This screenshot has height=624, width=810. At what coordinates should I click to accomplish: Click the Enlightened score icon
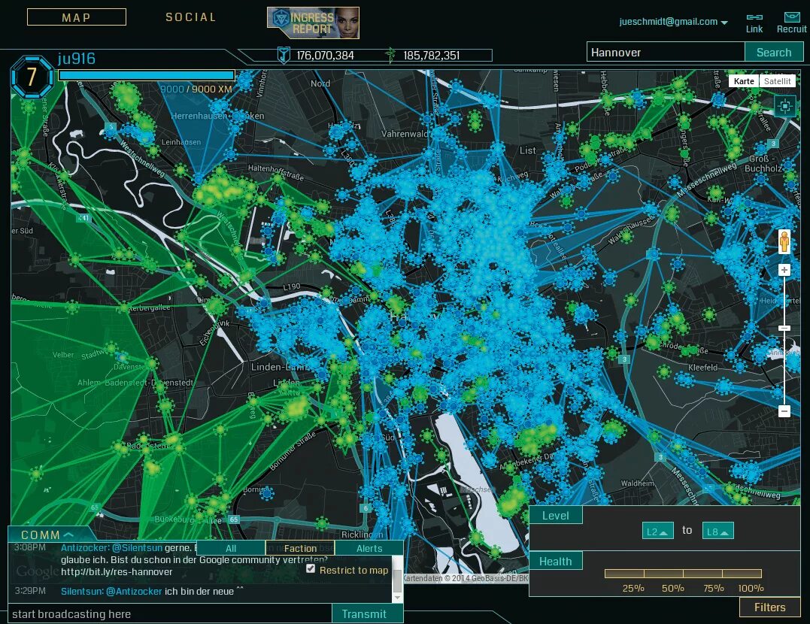click(390, 55)
